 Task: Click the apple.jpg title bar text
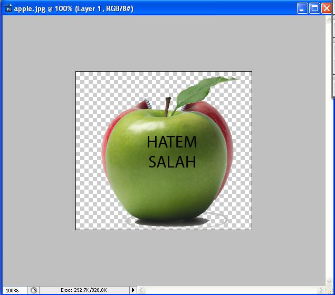point(73,9)
